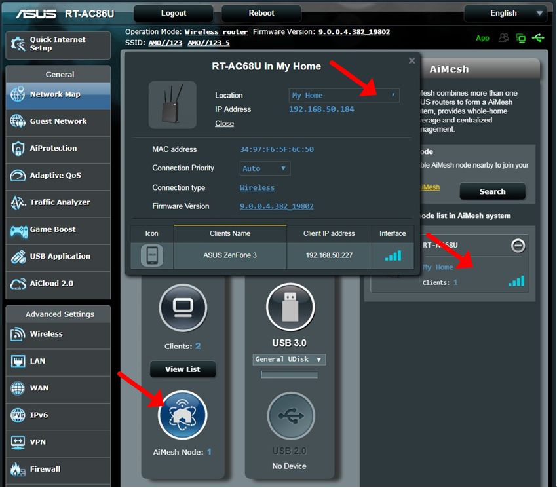Click the LAN port icon
The width and height of the screenshot is (557, 488).
click(x=18, y=361)
